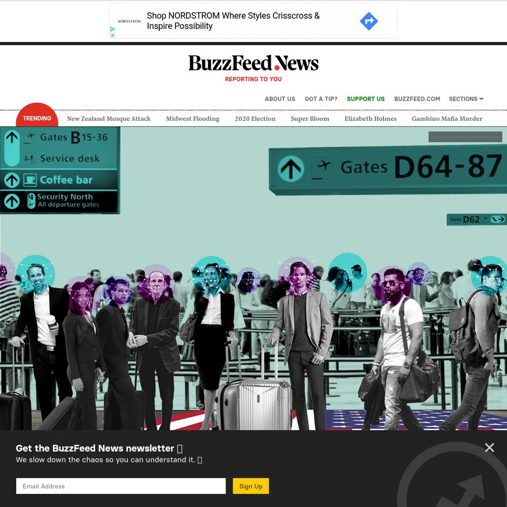Image resolution: width=507 pixels, height=507 pixels.
Task: Click the Email Address input field
Action: pos(121,486)
